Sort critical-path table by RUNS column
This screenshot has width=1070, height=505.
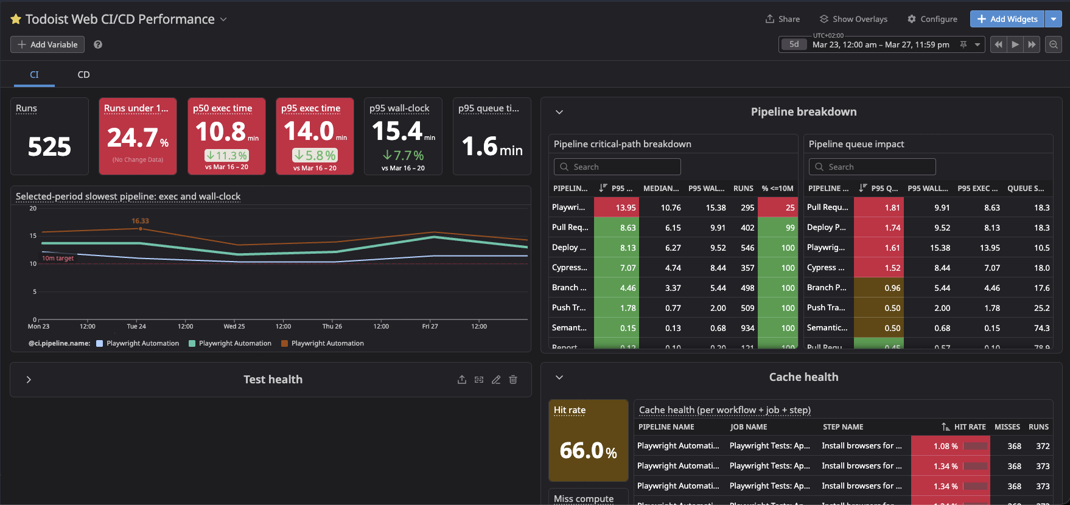[x=743, y=188]
